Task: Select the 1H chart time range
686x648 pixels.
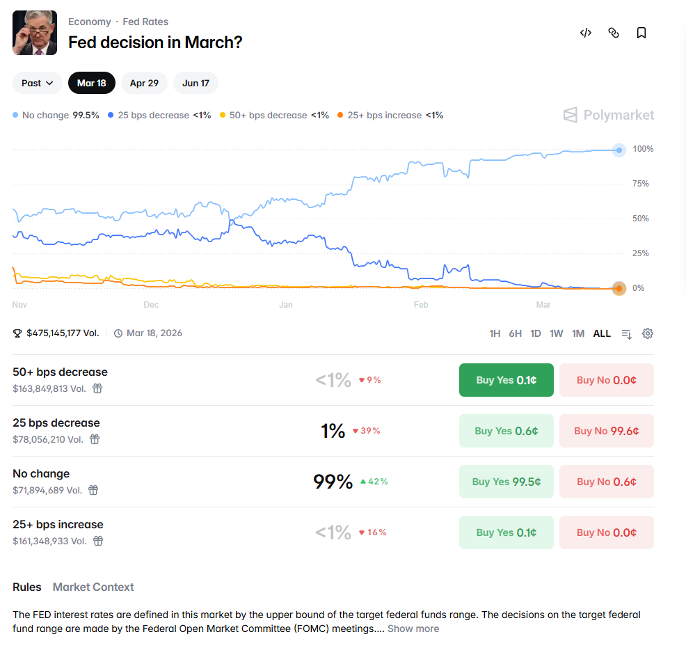Action: pos(495,333)
